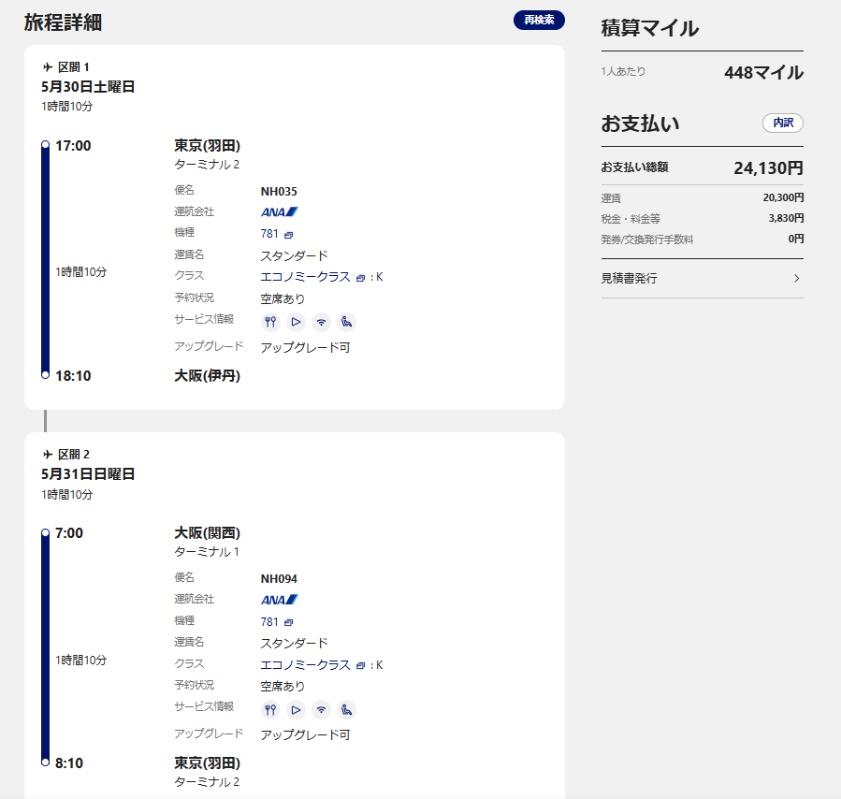Open エコノミークラス details for flight NH094
841x799 pixels.
(306, 664)
